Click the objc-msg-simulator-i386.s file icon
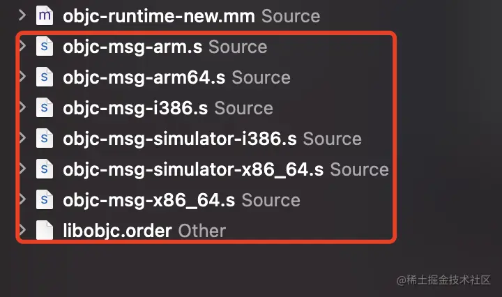This screenshot has height=297, width=502. 45,139
